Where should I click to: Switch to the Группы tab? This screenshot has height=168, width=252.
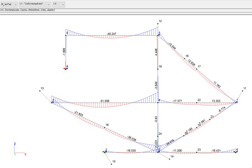tap(24, 10)
